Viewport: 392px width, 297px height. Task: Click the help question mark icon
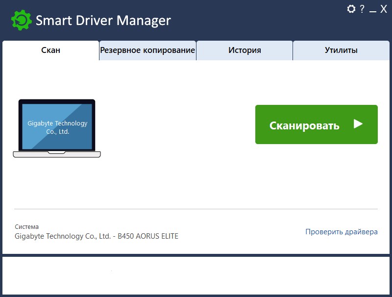361,8
